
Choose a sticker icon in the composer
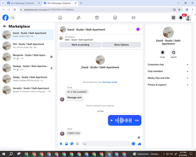pyautogui.click(x=72, y=144)
